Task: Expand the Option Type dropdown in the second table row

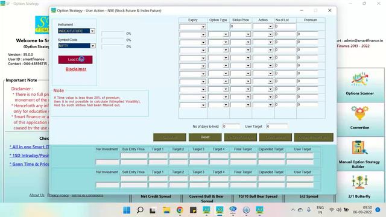Action: pos(226,34)
